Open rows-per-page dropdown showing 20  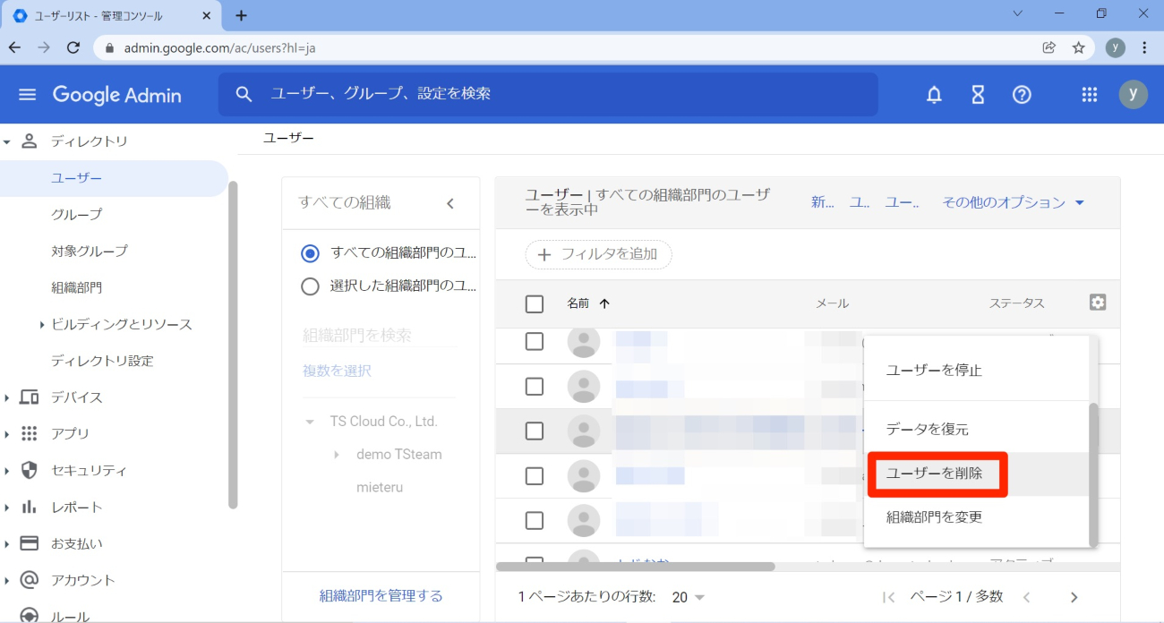pyautogui.click(x=688, y=597)
